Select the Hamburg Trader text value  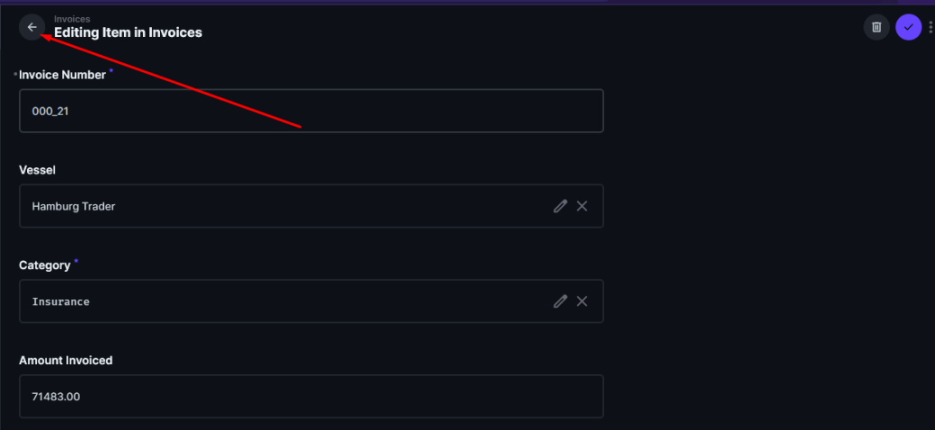[74, 206]
